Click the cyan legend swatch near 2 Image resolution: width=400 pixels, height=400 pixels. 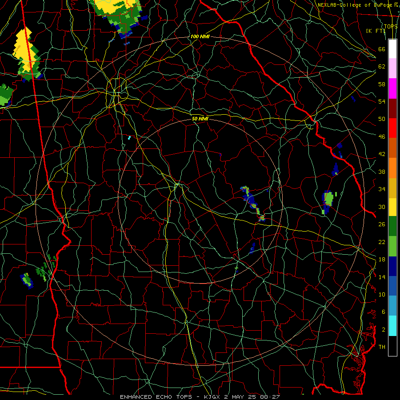(392, 326)
